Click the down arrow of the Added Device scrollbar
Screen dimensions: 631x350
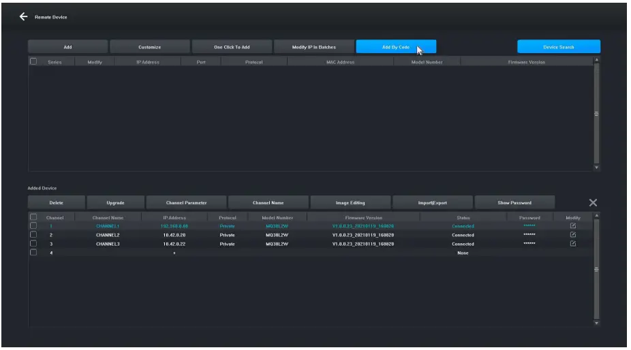[x=596, y=323]
